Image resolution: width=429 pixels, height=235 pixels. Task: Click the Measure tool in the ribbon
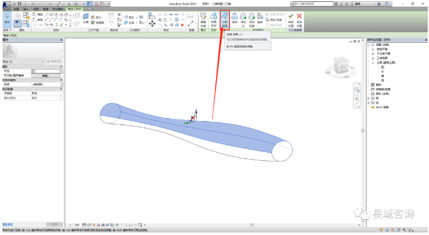tap(191, 24)
